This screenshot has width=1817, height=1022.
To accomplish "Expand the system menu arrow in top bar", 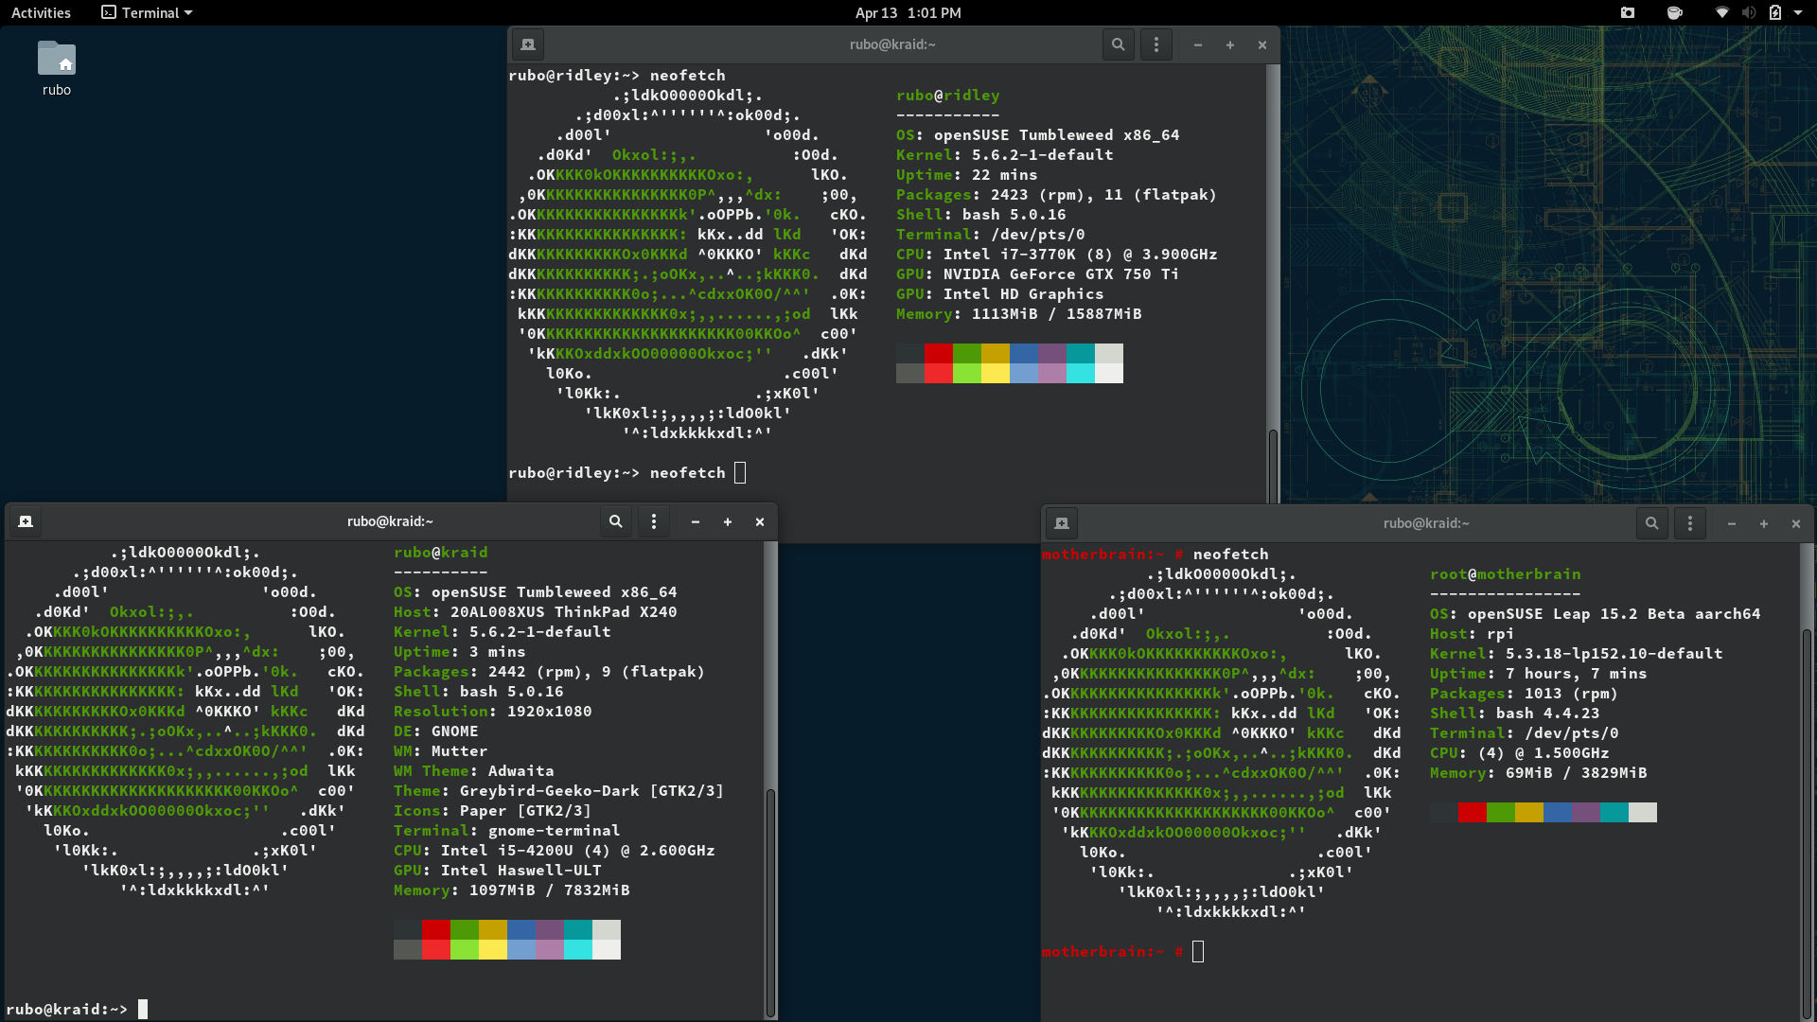I will coord(1798,12).
